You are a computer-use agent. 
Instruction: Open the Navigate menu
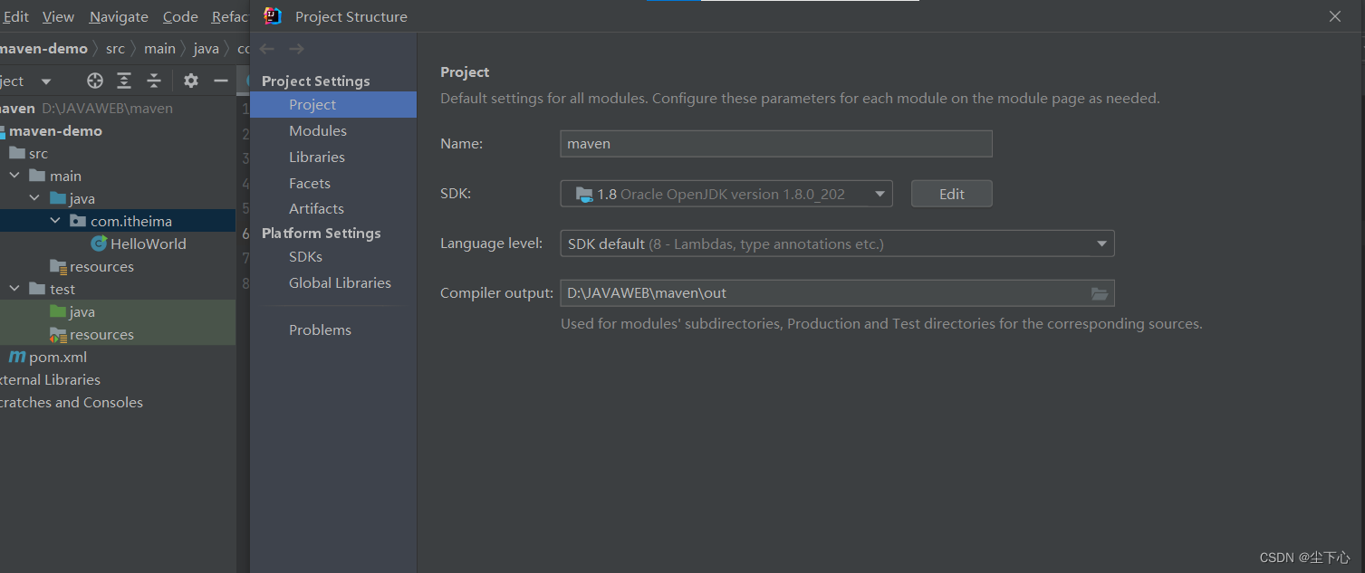(x=119, y=16)
